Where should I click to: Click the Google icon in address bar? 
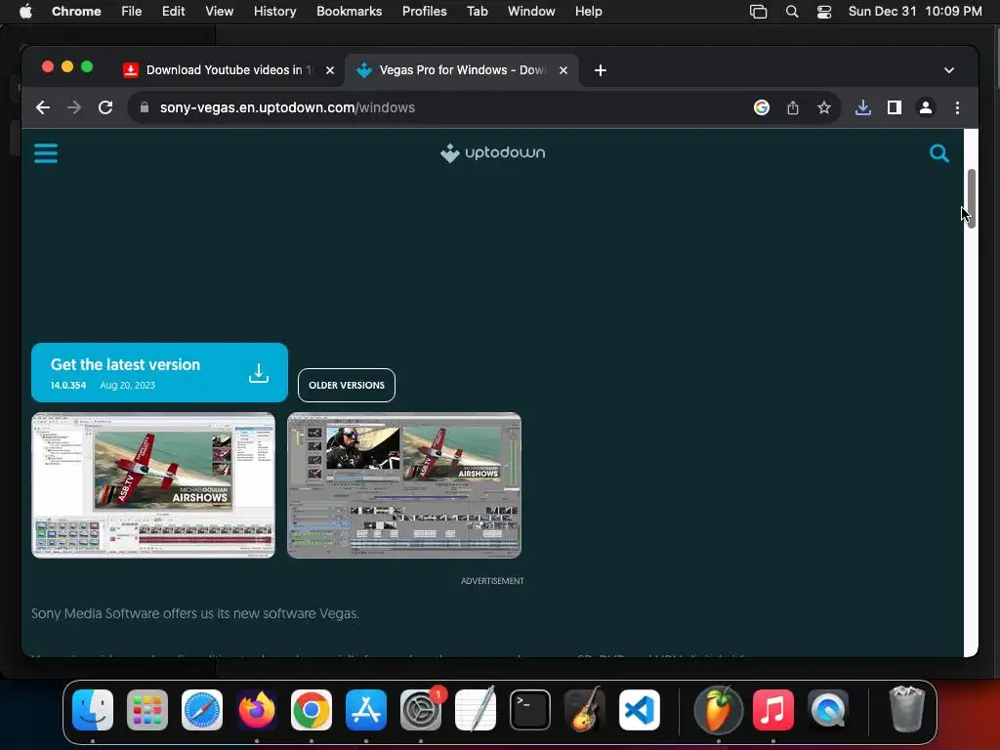click(761, 107)
